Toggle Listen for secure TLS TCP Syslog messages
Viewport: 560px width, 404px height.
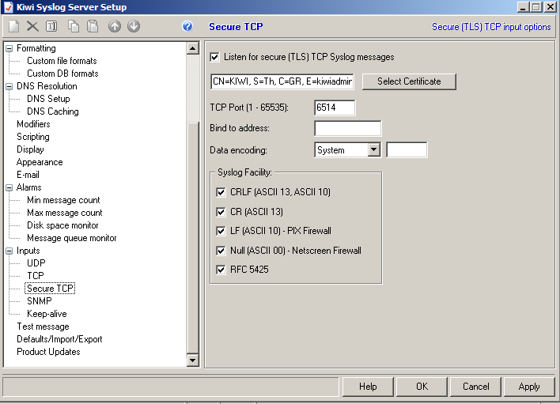coord(214,57)
